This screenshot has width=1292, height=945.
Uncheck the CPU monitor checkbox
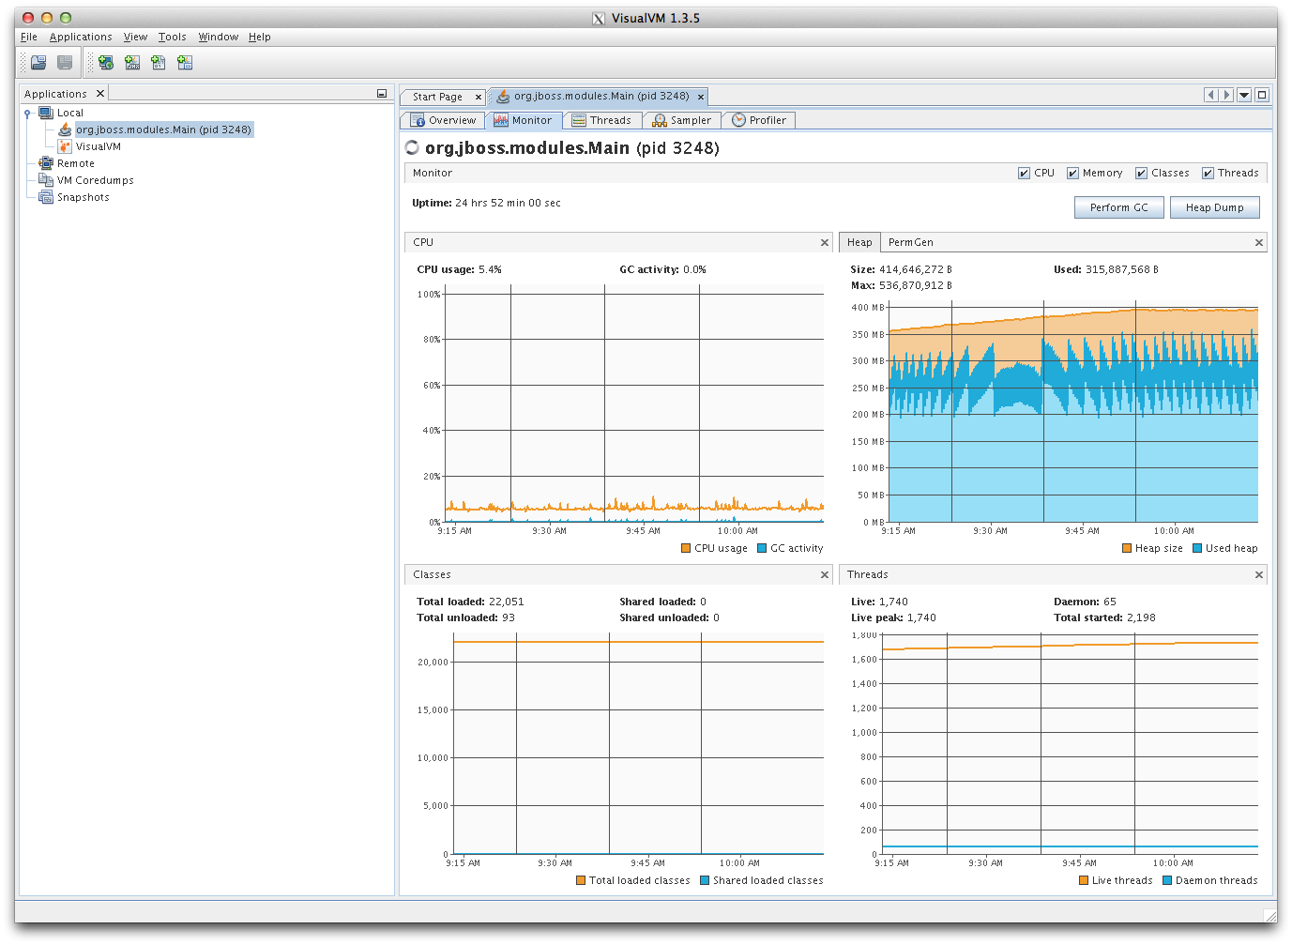coord(1024,174)
